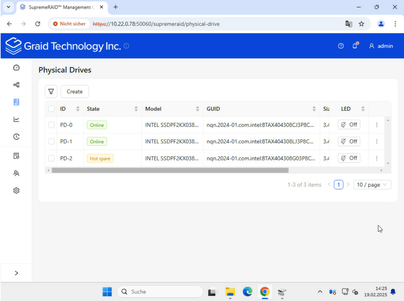Open the Windows Start menu
Image resolution: width=404 pixels, height=301 pixels.
click(x=107, y=292)
